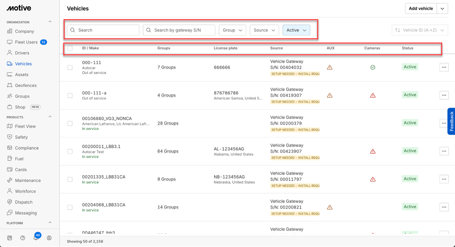Select checkbox for vehicle 000-111

pyautogui.click(x=70, y=67)
